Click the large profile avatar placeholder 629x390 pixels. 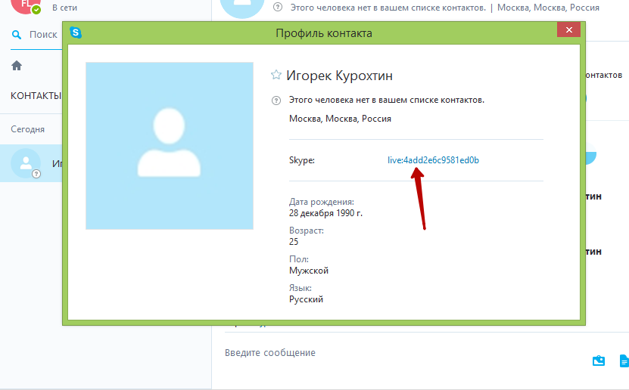pos(170,146)
